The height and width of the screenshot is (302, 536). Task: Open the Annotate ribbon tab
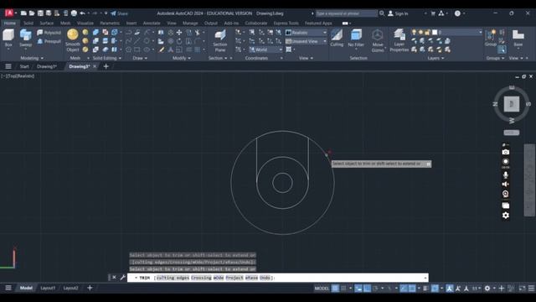[x=152, y=23]
